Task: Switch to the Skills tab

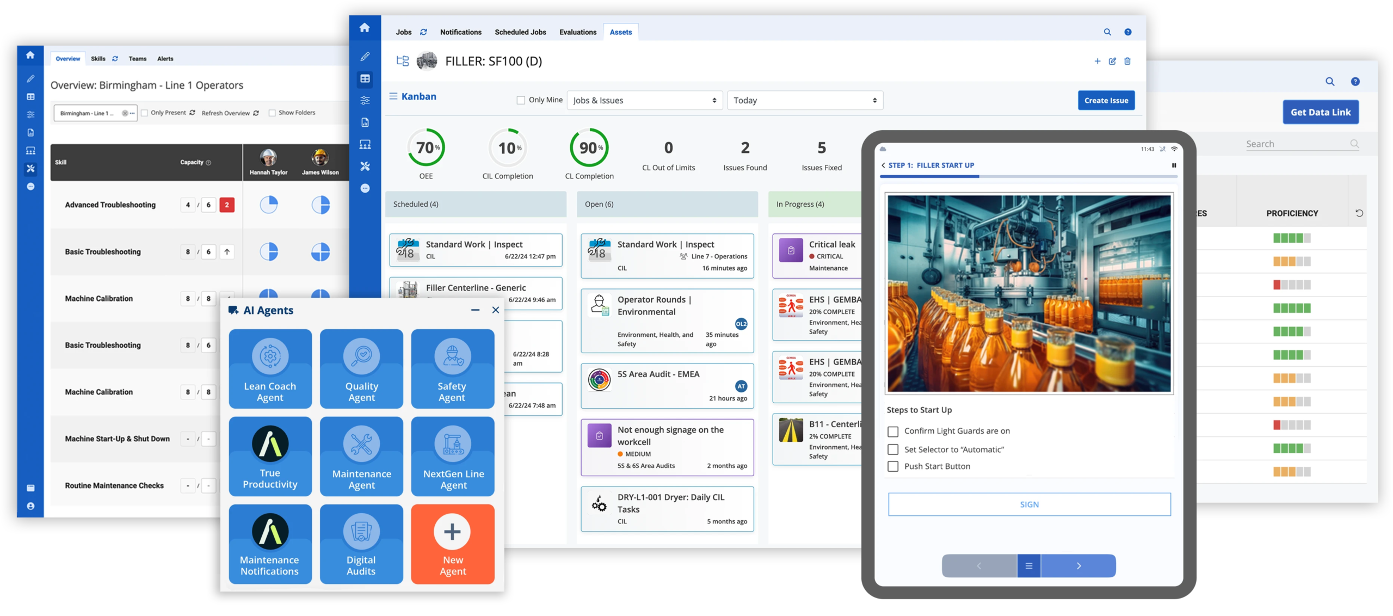Action: [x=98, y=59]
